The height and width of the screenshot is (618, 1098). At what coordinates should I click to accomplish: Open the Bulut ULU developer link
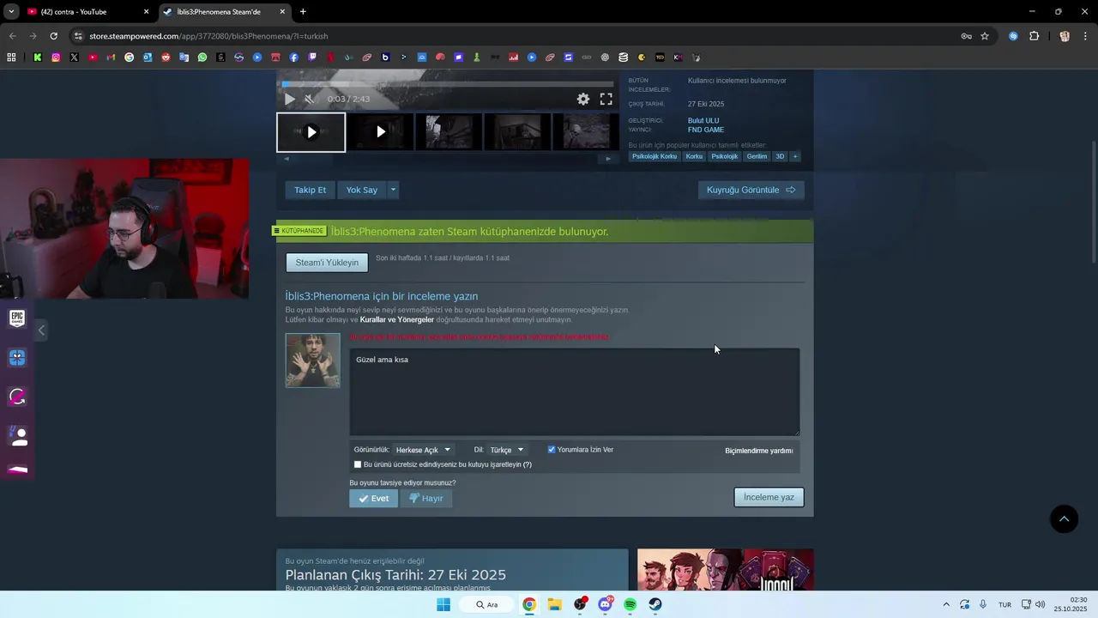703,121
